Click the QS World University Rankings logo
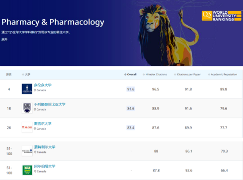Viewport: 243px width, 180px height. (222, 16)
